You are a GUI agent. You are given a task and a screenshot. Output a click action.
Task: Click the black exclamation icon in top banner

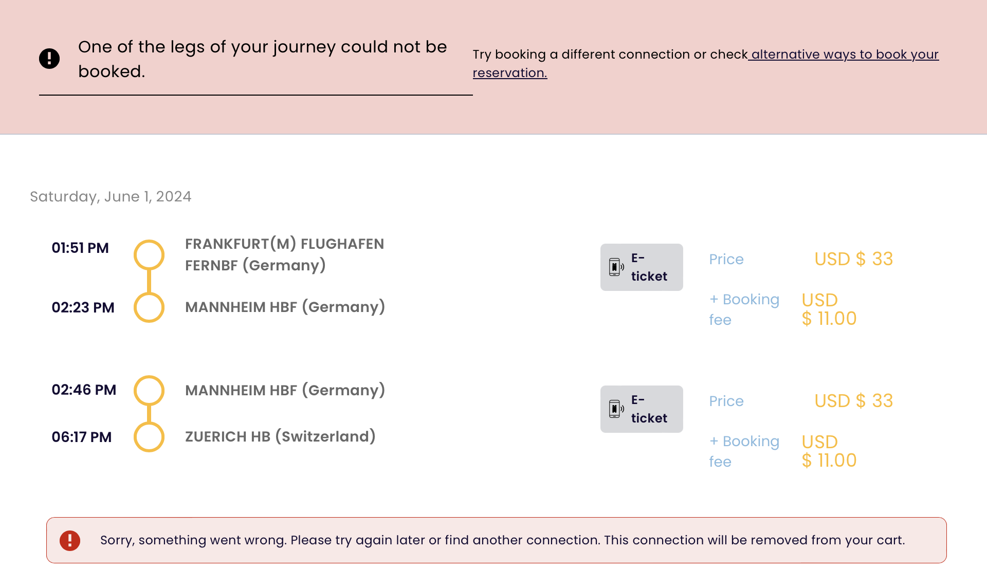pos(49,59)
